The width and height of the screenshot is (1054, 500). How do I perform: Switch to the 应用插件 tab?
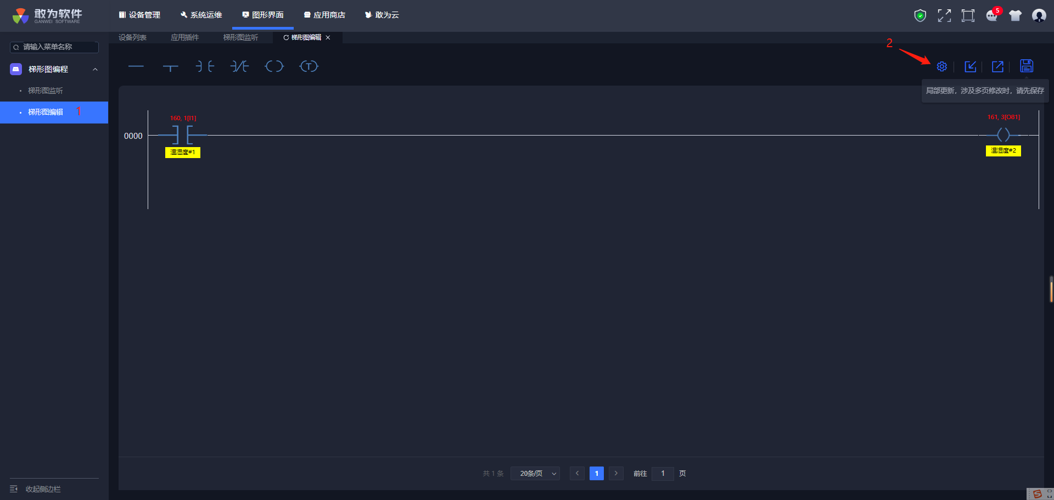point(184,37)
